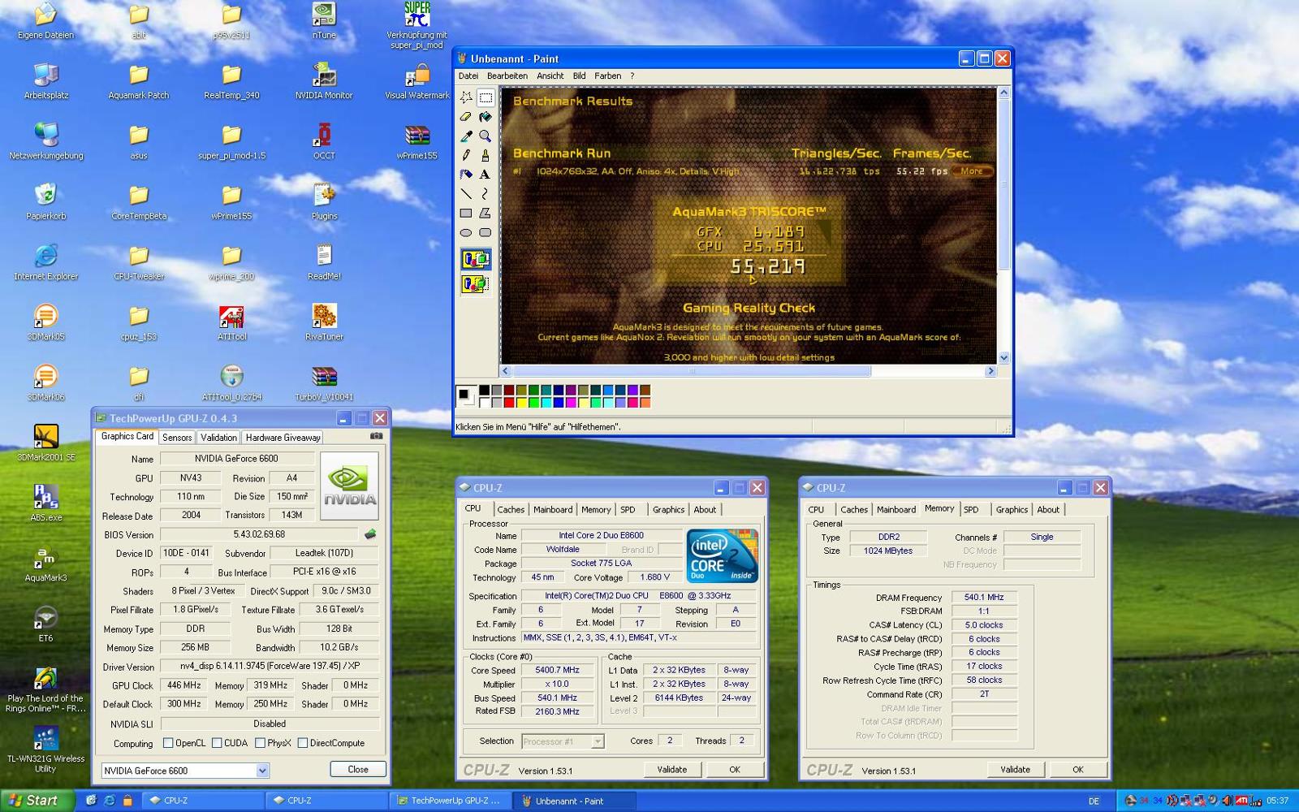Select the Airbrush spray tool

(x=466, y=174)
